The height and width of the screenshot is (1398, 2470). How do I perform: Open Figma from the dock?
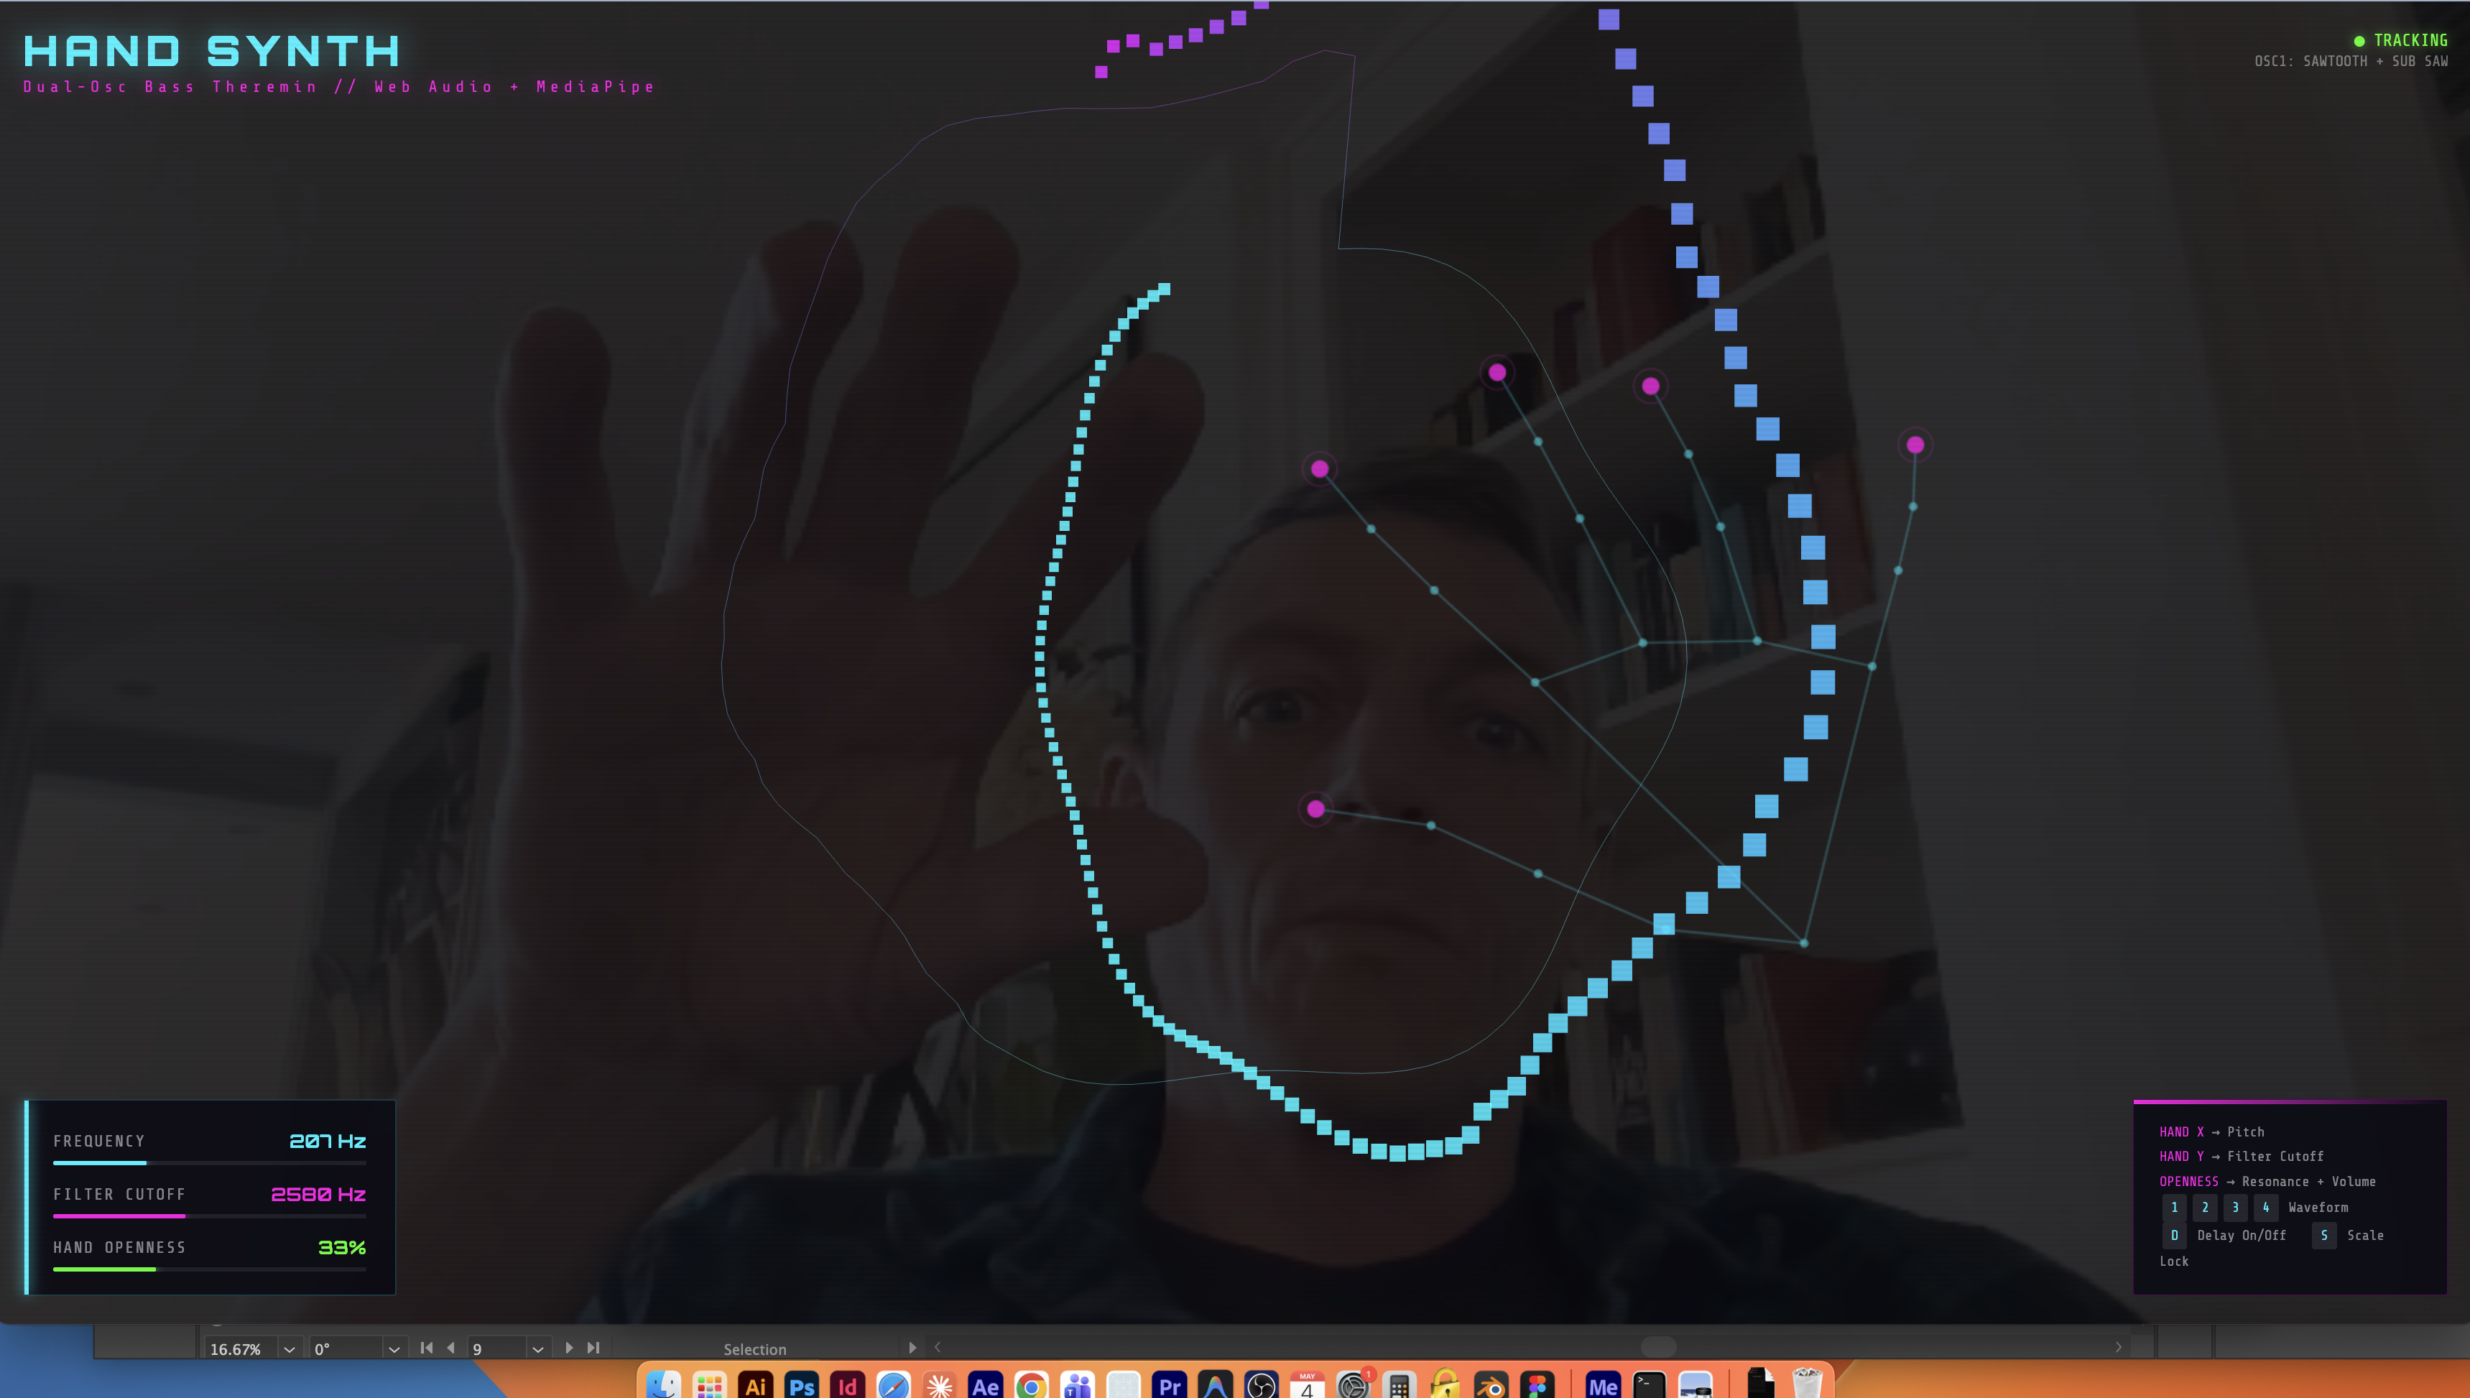point(1538,1384)
